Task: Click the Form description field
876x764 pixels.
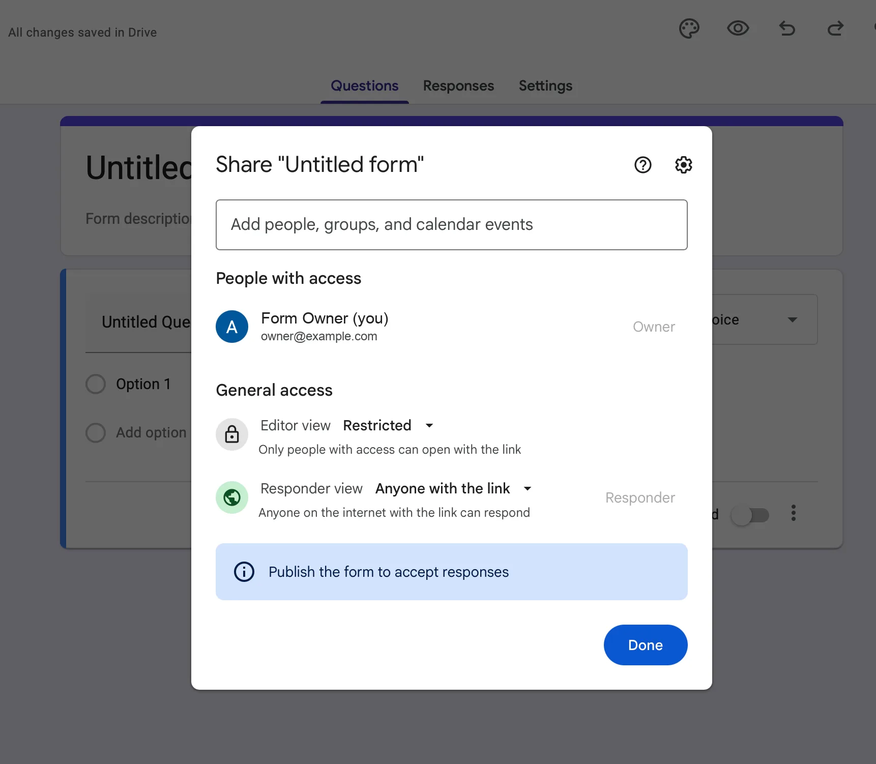Action: (138, 219)
